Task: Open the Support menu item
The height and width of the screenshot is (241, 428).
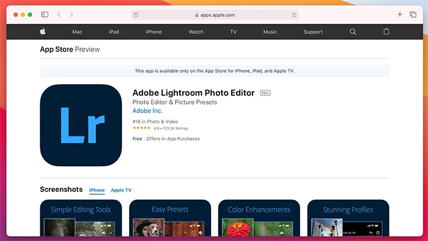Action: coord(313,32)
